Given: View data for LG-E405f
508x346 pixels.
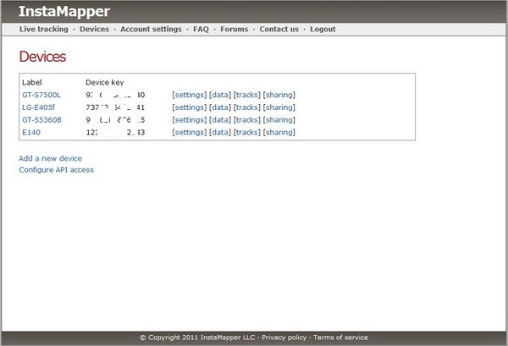Looking at the screenshot, I should tap(220, 107).
